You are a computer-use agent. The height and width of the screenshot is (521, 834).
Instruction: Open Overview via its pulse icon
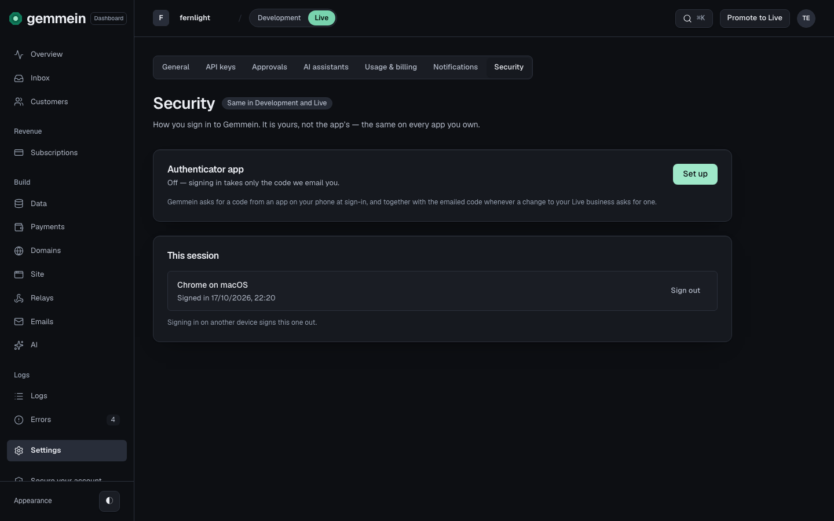[x=19, y=54]
